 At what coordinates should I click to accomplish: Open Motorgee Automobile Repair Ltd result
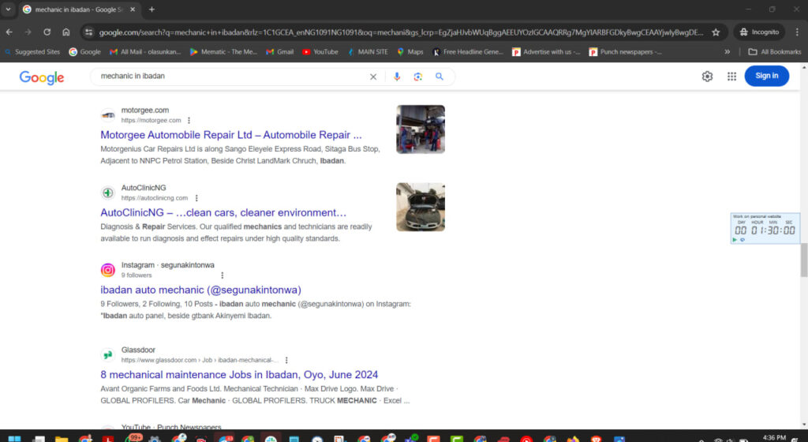coord(231,135)
